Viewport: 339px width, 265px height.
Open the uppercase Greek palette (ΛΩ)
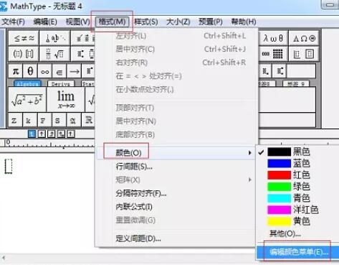coord(304,38)
